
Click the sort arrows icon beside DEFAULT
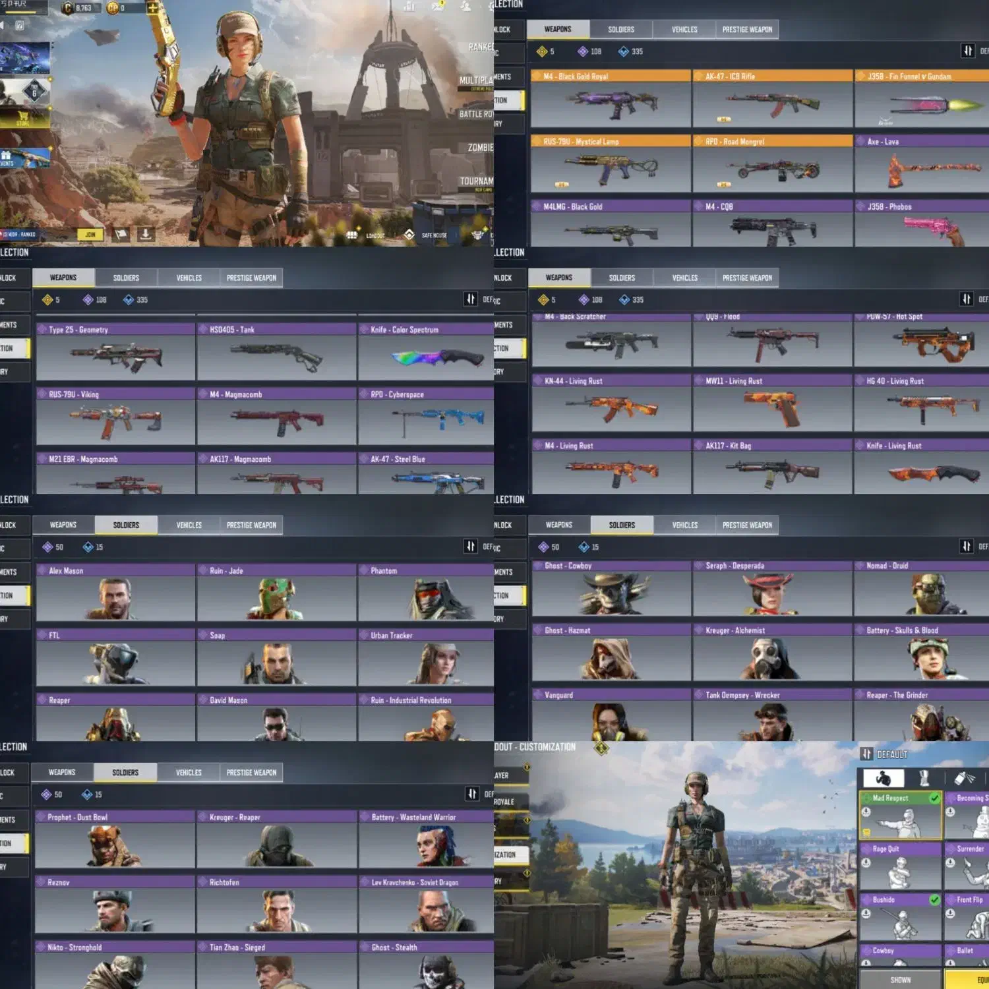867,754
